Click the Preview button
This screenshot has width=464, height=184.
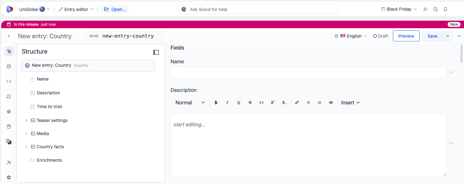406,36
